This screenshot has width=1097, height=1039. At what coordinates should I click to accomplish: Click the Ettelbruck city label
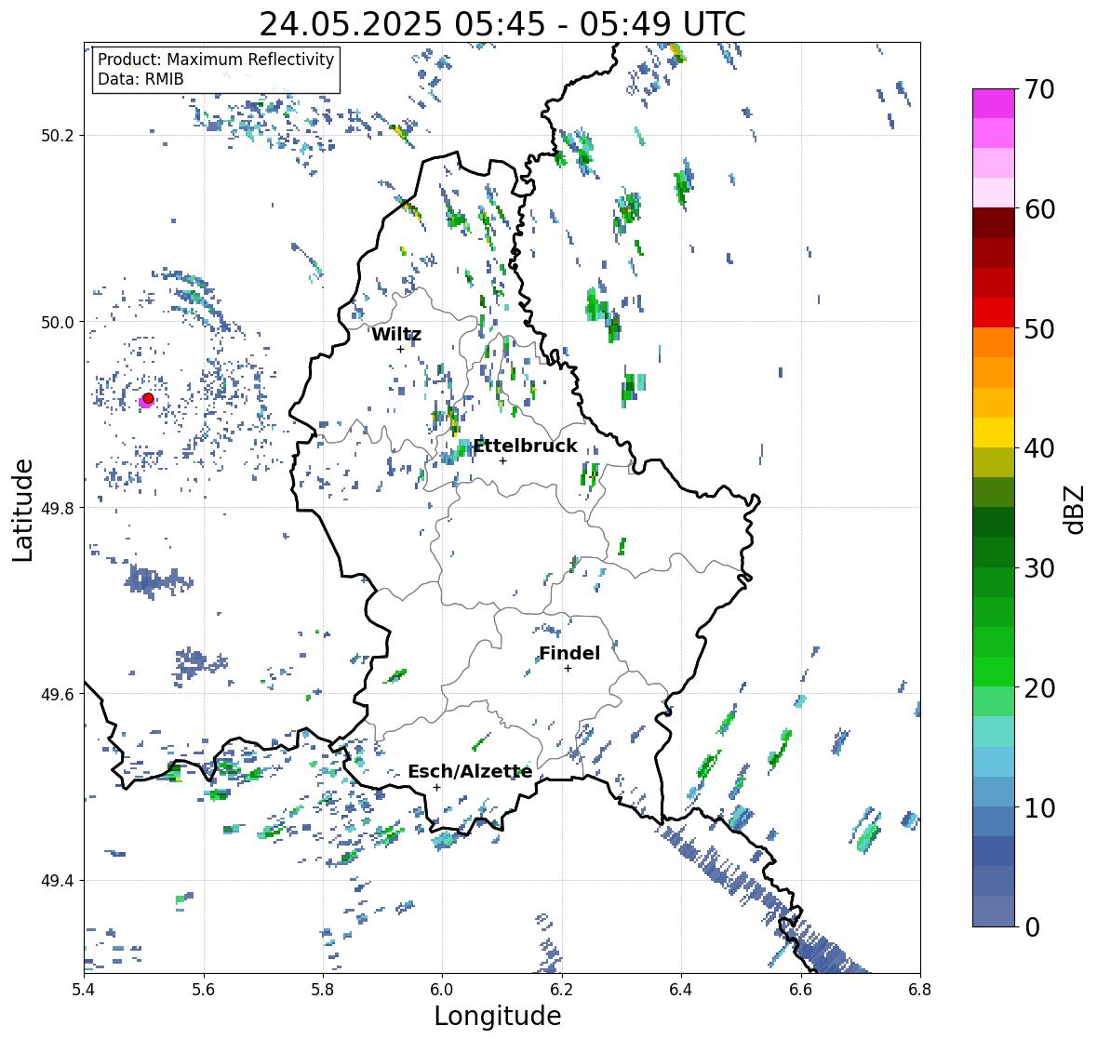coord(526,446)
